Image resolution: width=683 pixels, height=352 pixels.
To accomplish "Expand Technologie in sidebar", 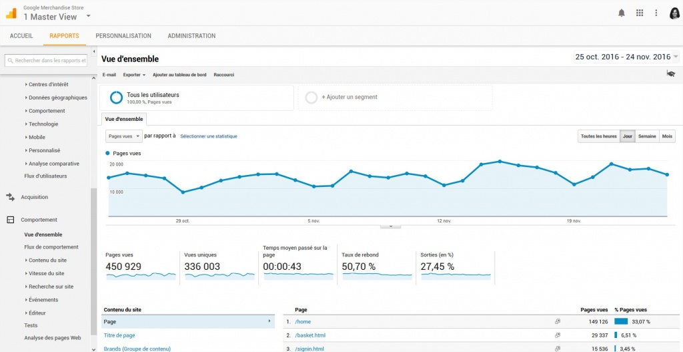I will pyautogui.click(x=42, y=124).
